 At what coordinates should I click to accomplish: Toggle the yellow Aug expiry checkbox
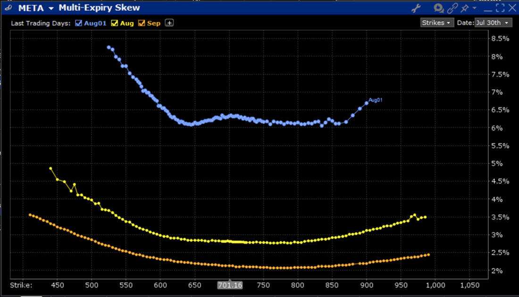[x=114, y=23]
